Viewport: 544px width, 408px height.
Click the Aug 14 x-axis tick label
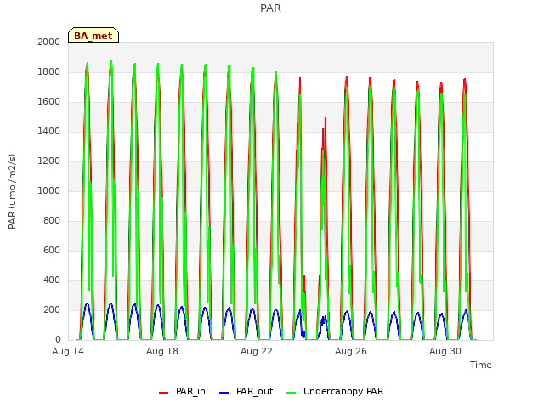click(x=68, y=351)
